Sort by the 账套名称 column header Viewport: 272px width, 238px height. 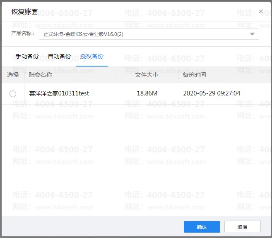tap(41, 75)
